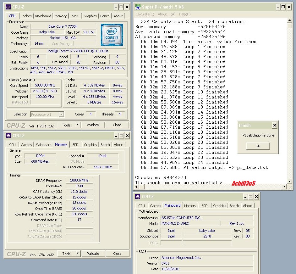296x274 pixels.
Task: Click the Loop 24 finished line
Action: [x=185, y=162]
